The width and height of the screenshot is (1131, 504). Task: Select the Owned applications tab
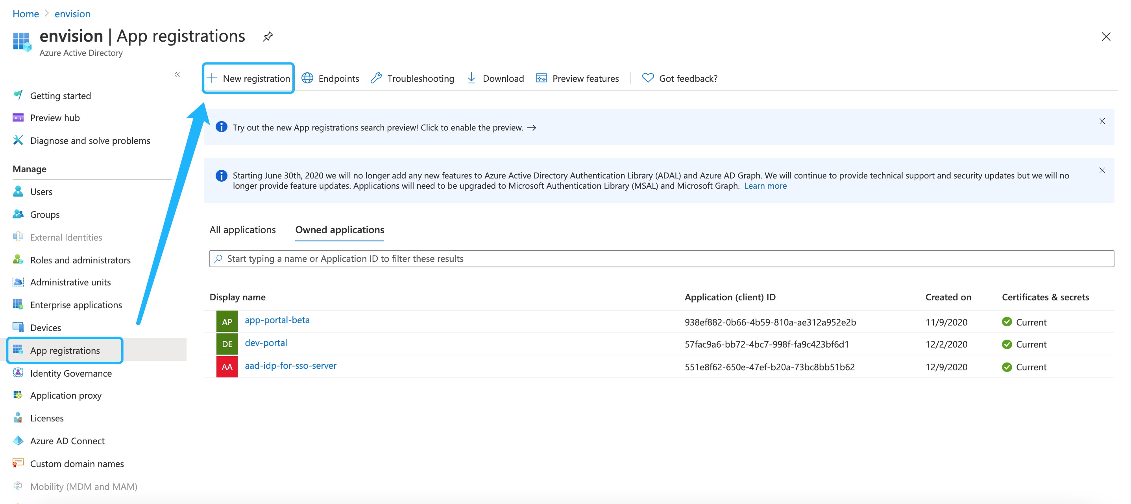(x=339, y=230)
